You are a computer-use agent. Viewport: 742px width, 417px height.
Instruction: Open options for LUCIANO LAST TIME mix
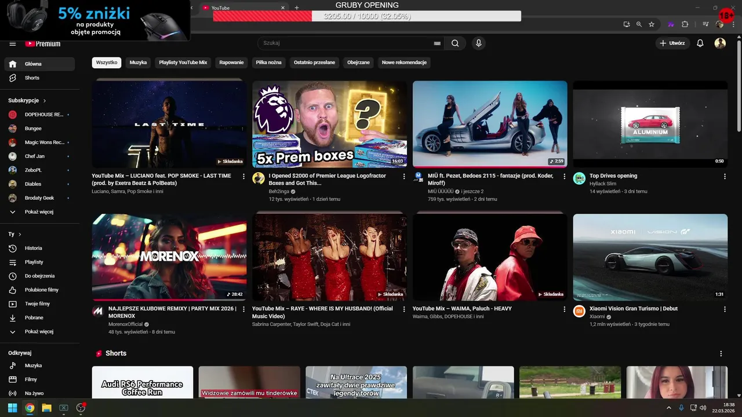(243, 176)
